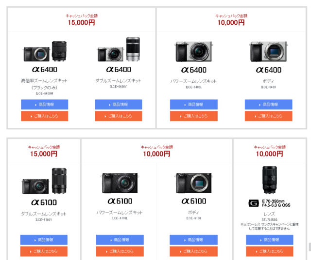Image resolution: width=311 pixels, height=260 pixels.
Task: Open product info for α6100 double zoom kit
Action: [x=44, y=240]
